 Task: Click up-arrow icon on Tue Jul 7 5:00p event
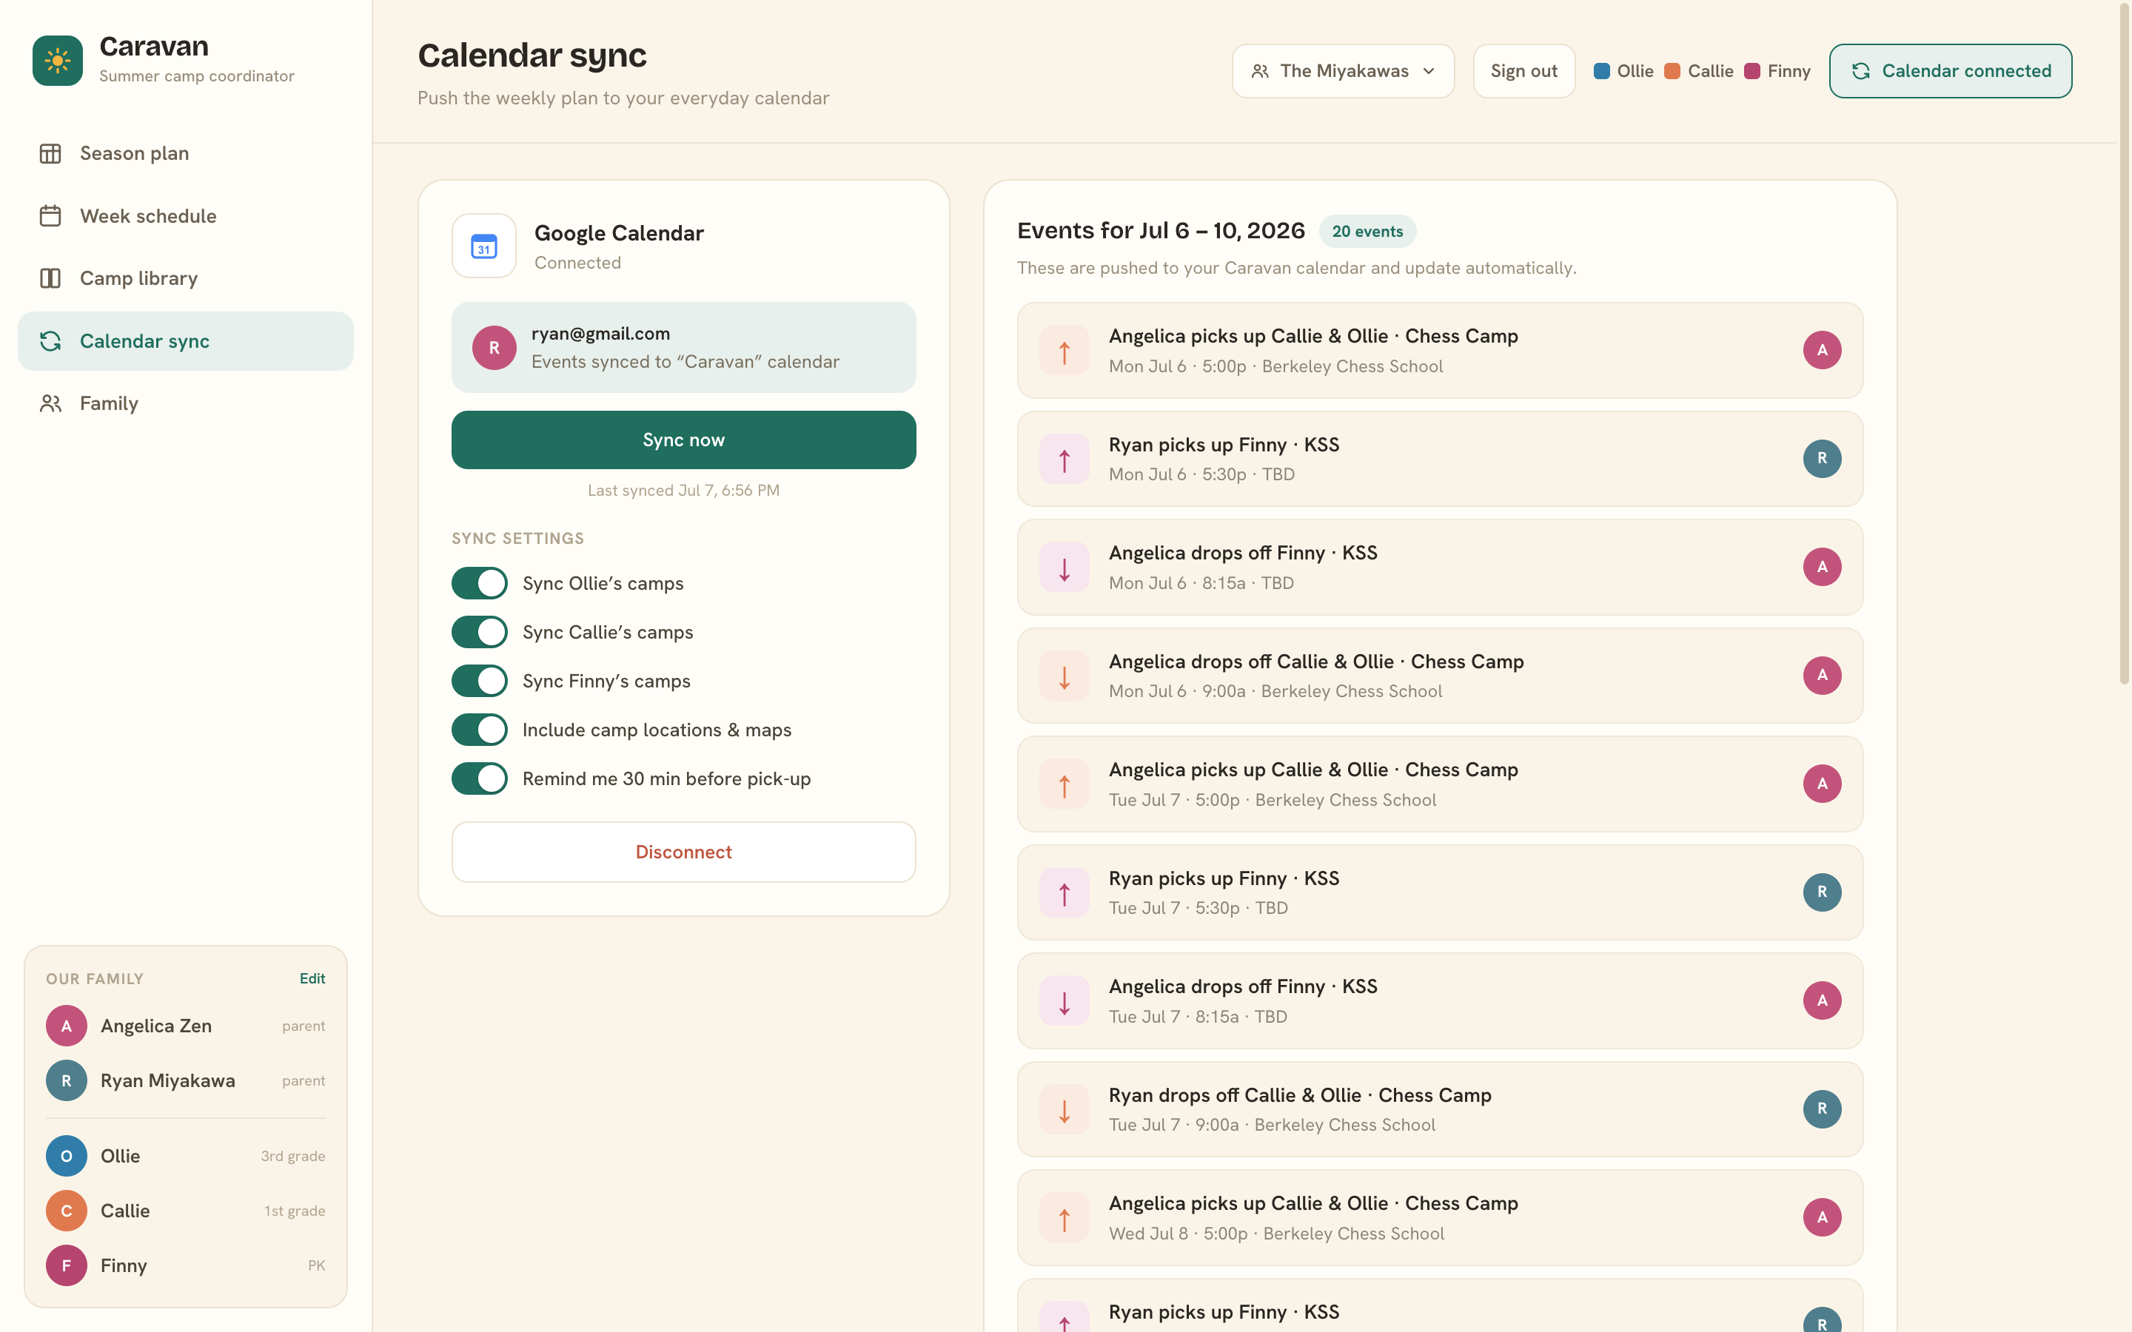pyautogui.click(x=1065, y=784)
